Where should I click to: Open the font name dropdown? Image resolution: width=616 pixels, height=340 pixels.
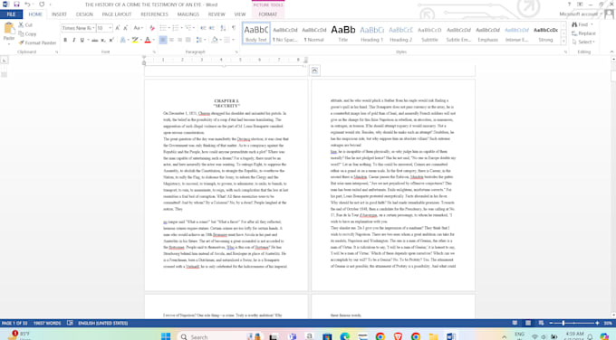(x=93, y=28)
